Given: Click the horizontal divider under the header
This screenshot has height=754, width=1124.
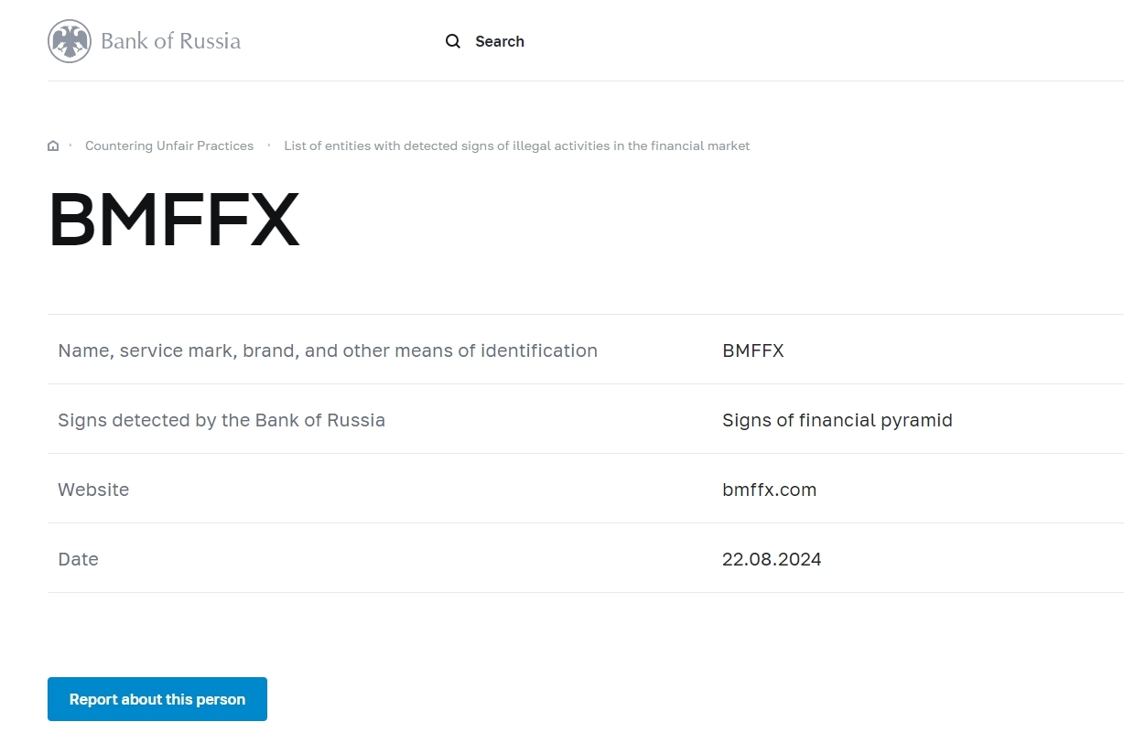Looking at the screenshot, I should (x=586, y=81).
